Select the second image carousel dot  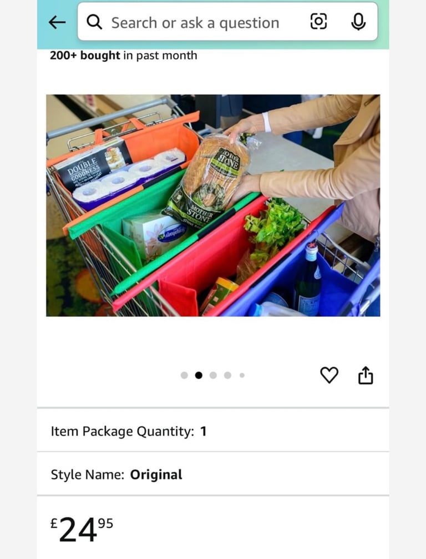tap(199, 375)
